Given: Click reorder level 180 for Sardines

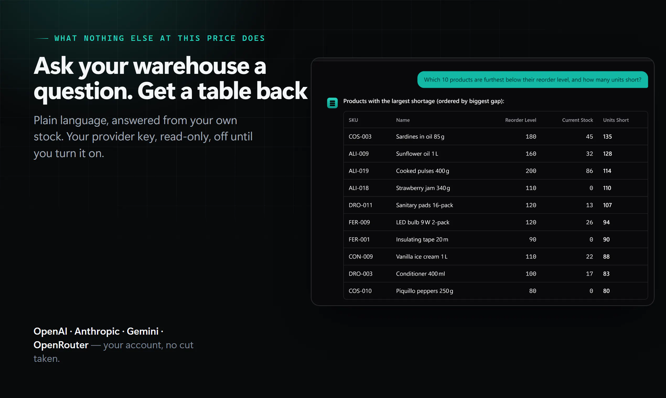Looking at the screenshot, I should tap(531, 136).
